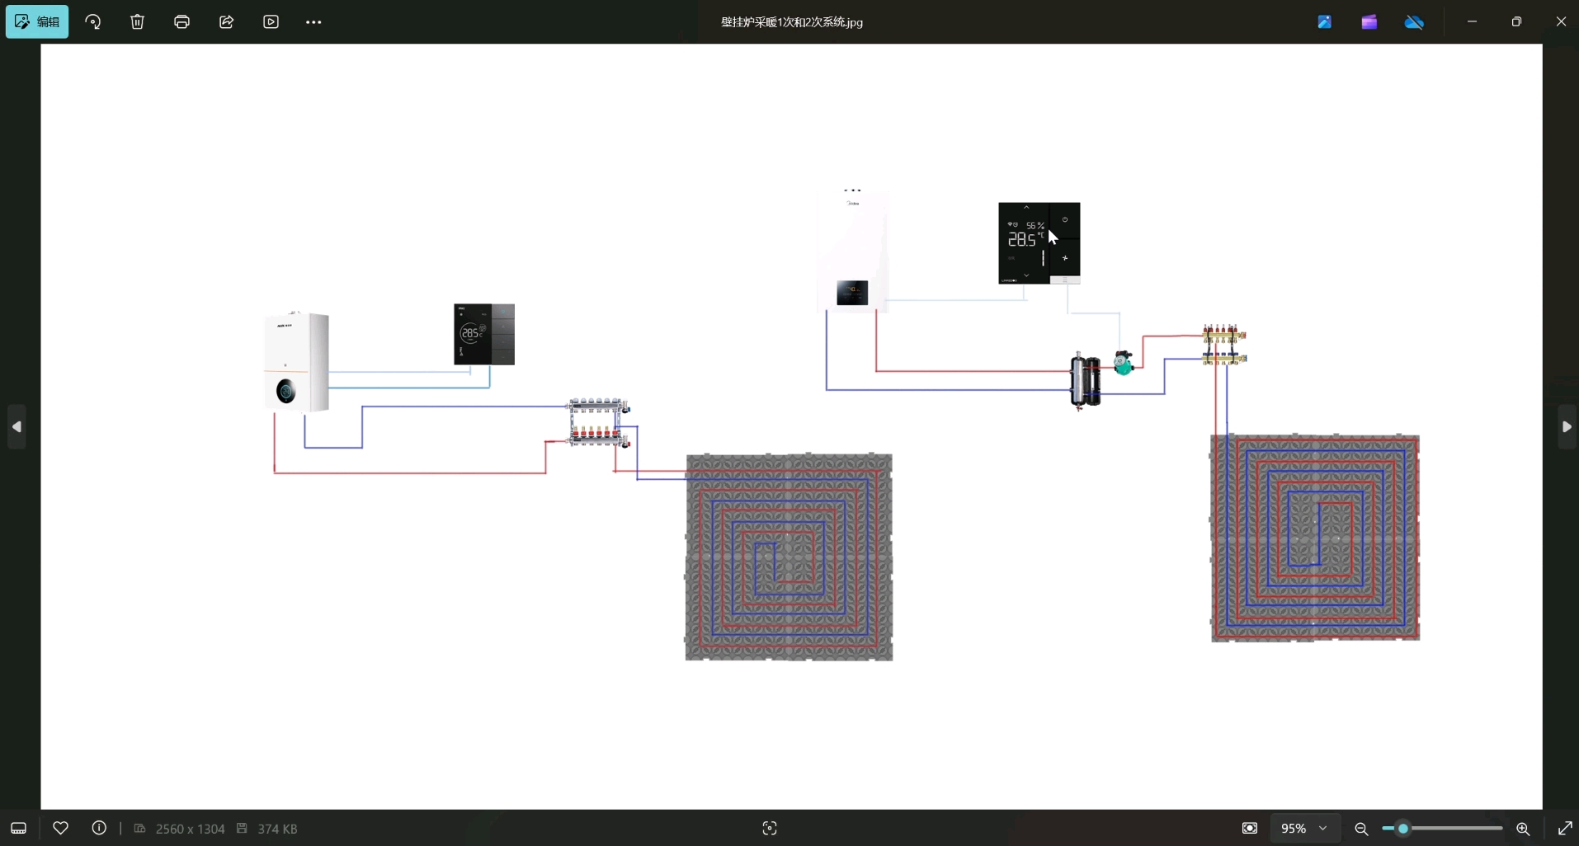Close the Photos window
The height and width of the screenshot is (846, 1579).
(x=1561, y=21)
